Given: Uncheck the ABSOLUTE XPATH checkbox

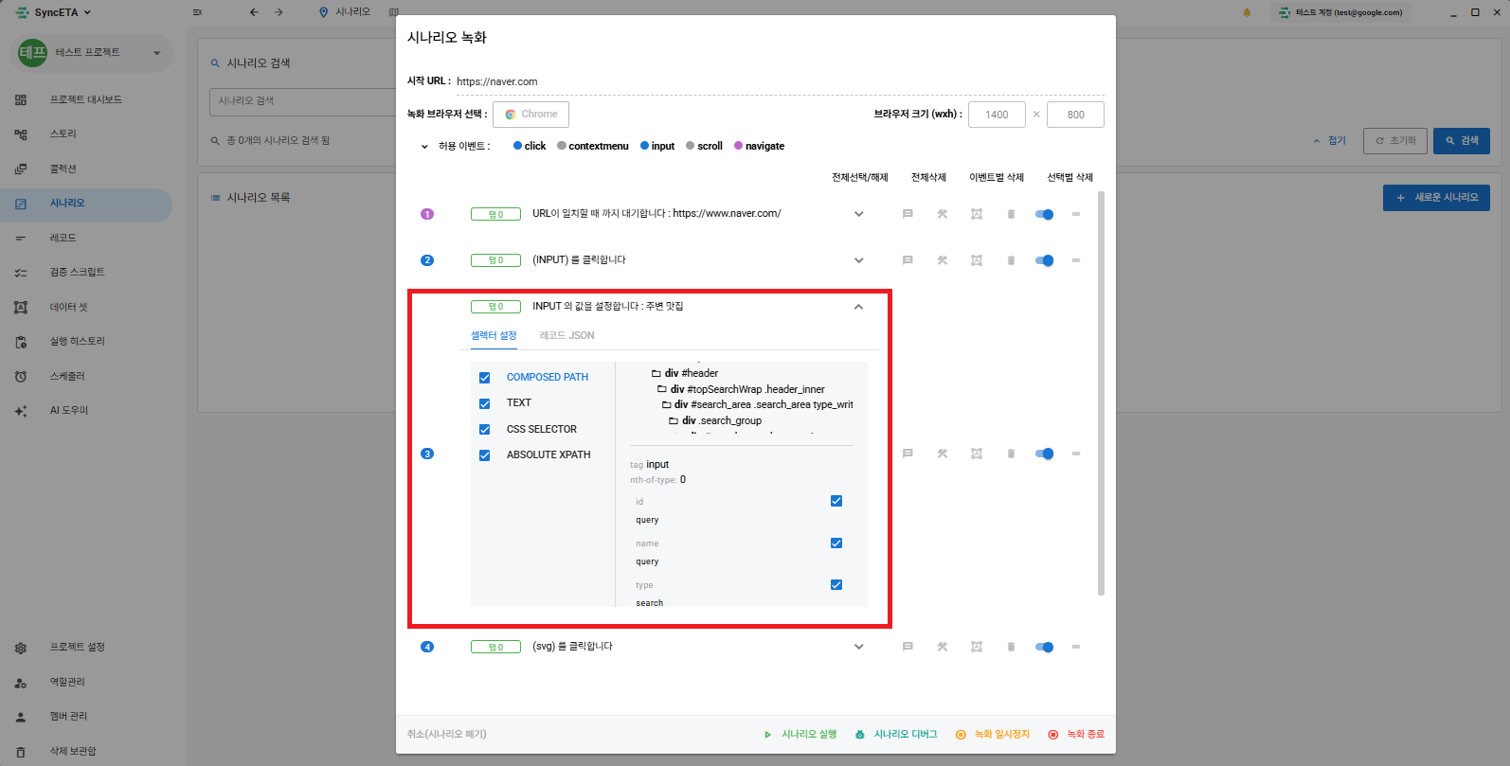Looking at the screenshot, I should click(485, 455).
